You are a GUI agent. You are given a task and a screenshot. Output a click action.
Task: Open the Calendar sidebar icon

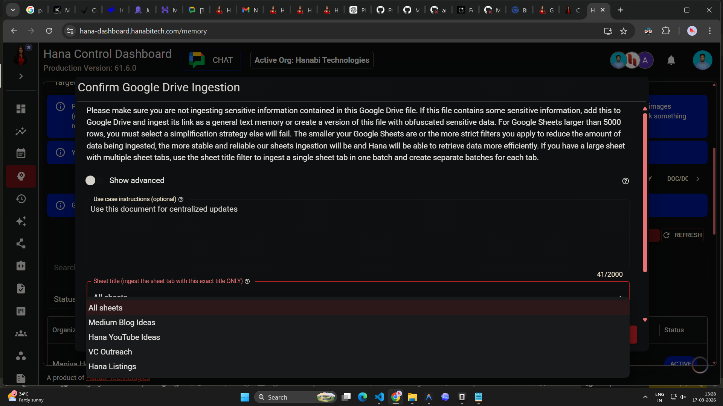pyautogui.click(x=21, y=153)
